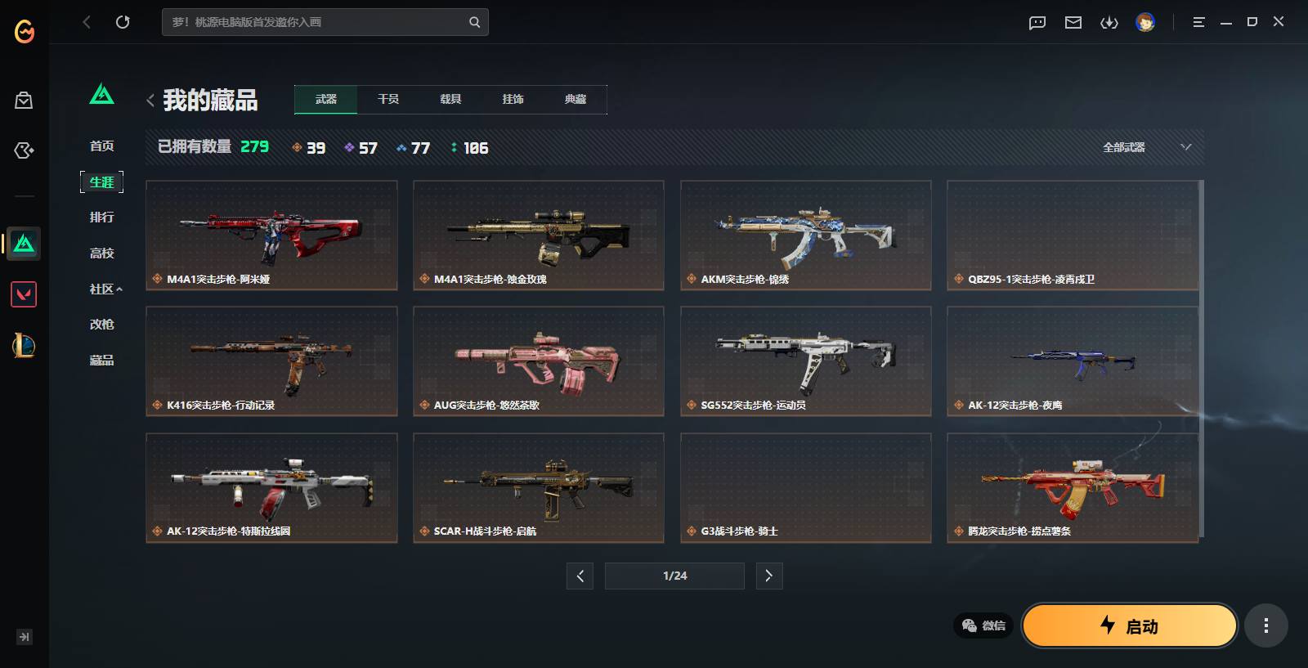The height and width of the screenshot is (668, 1308).
Task: Open the 全部武器 filter dropdown
Action: coord(1146,147)
